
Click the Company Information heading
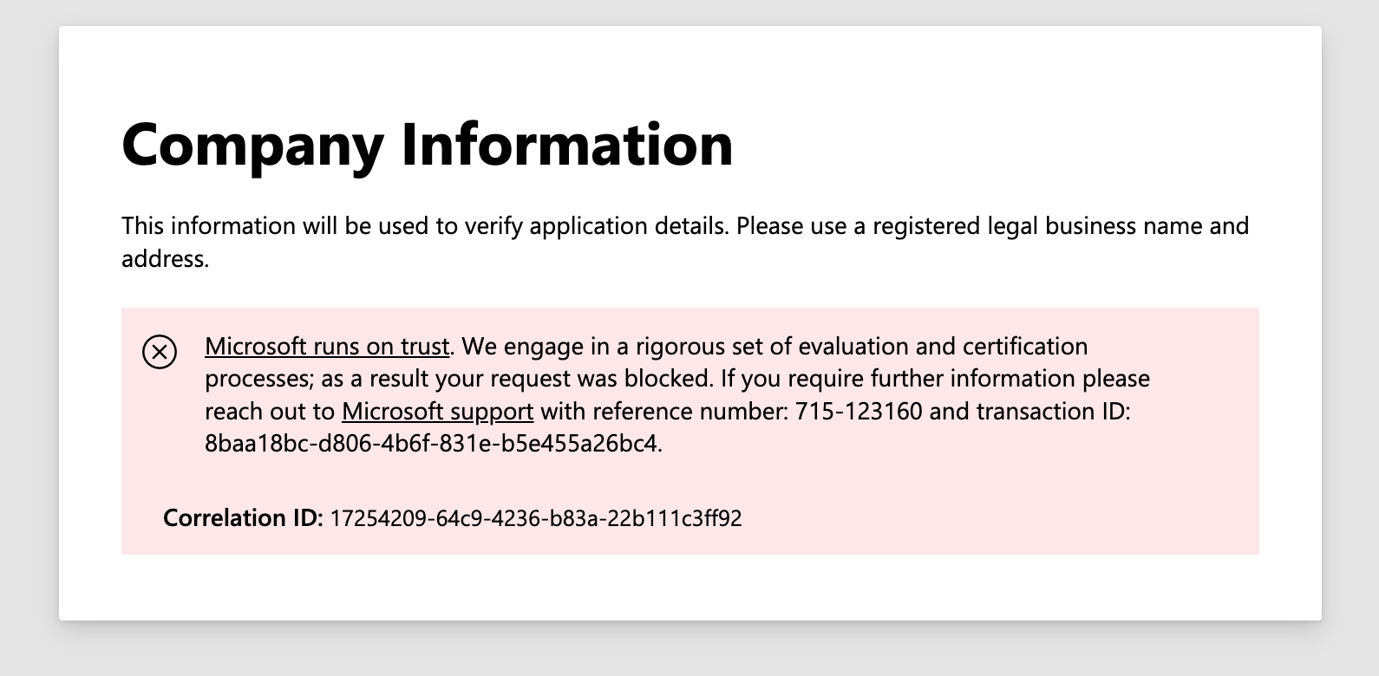(428, 144)
